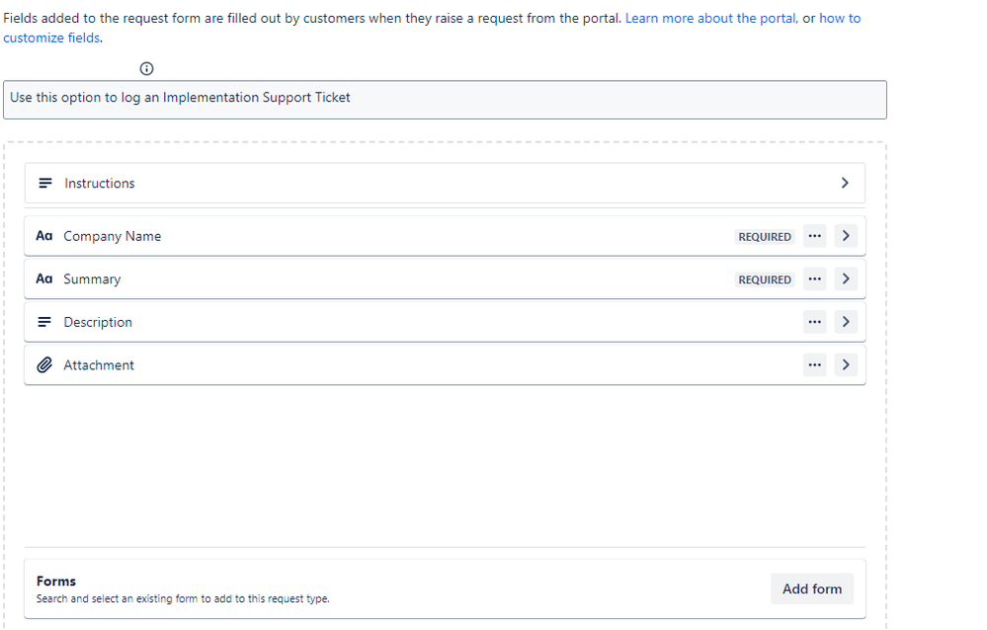Expand the Description field details

(846, 322)
